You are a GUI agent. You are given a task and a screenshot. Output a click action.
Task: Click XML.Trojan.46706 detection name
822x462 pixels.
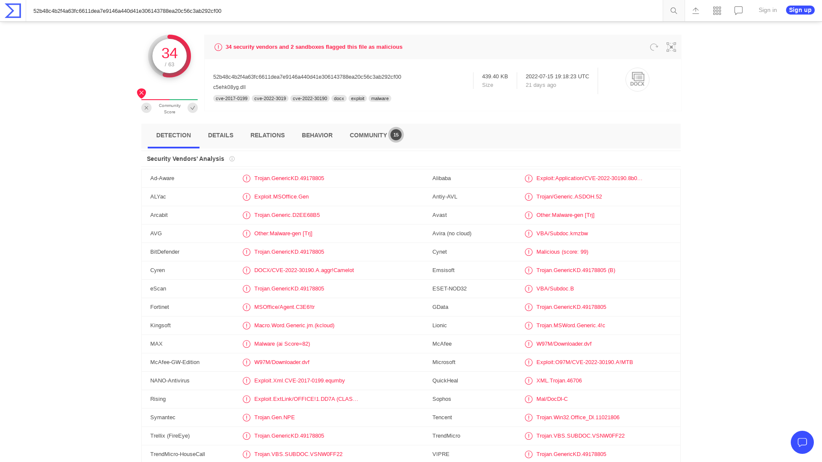[x=559, y=381]
